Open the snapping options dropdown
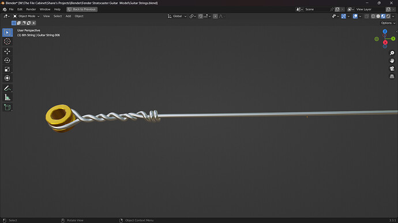Viewport: 398px width, 223px height. [207, 16]
